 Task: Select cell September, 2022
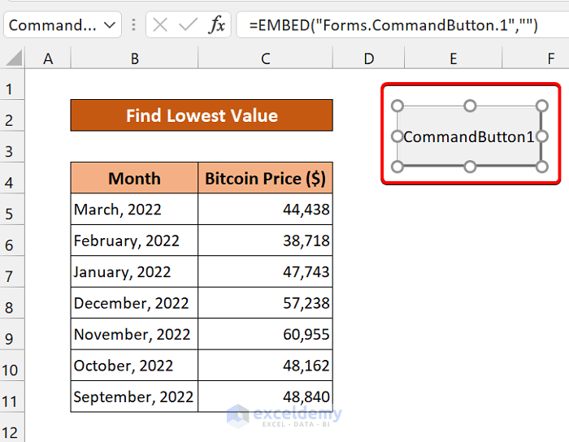click(x=135, y=396)
